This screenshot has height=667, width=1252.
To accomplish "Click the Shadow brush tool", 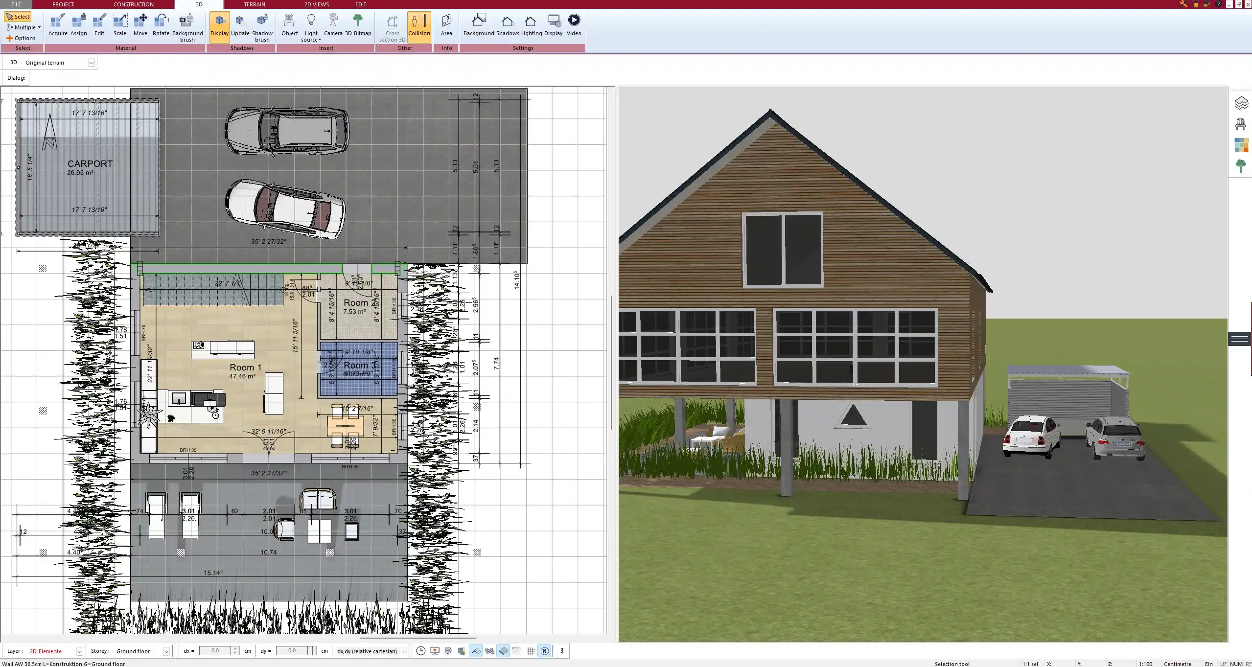I will pyautogui.click(x=262, y=25).
